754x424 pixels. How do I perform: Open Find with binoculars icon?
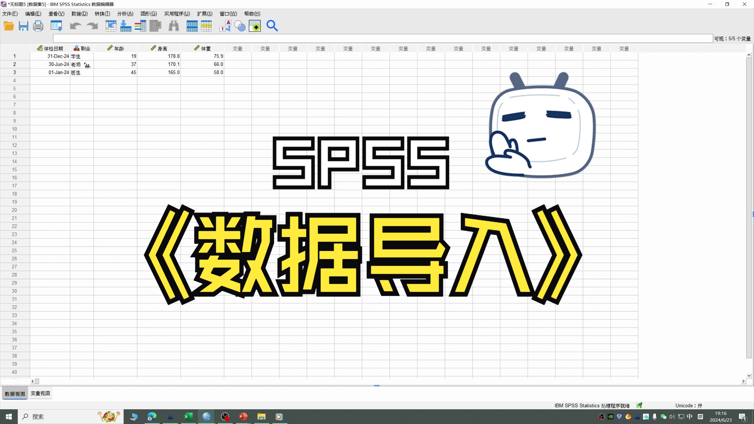174,26
